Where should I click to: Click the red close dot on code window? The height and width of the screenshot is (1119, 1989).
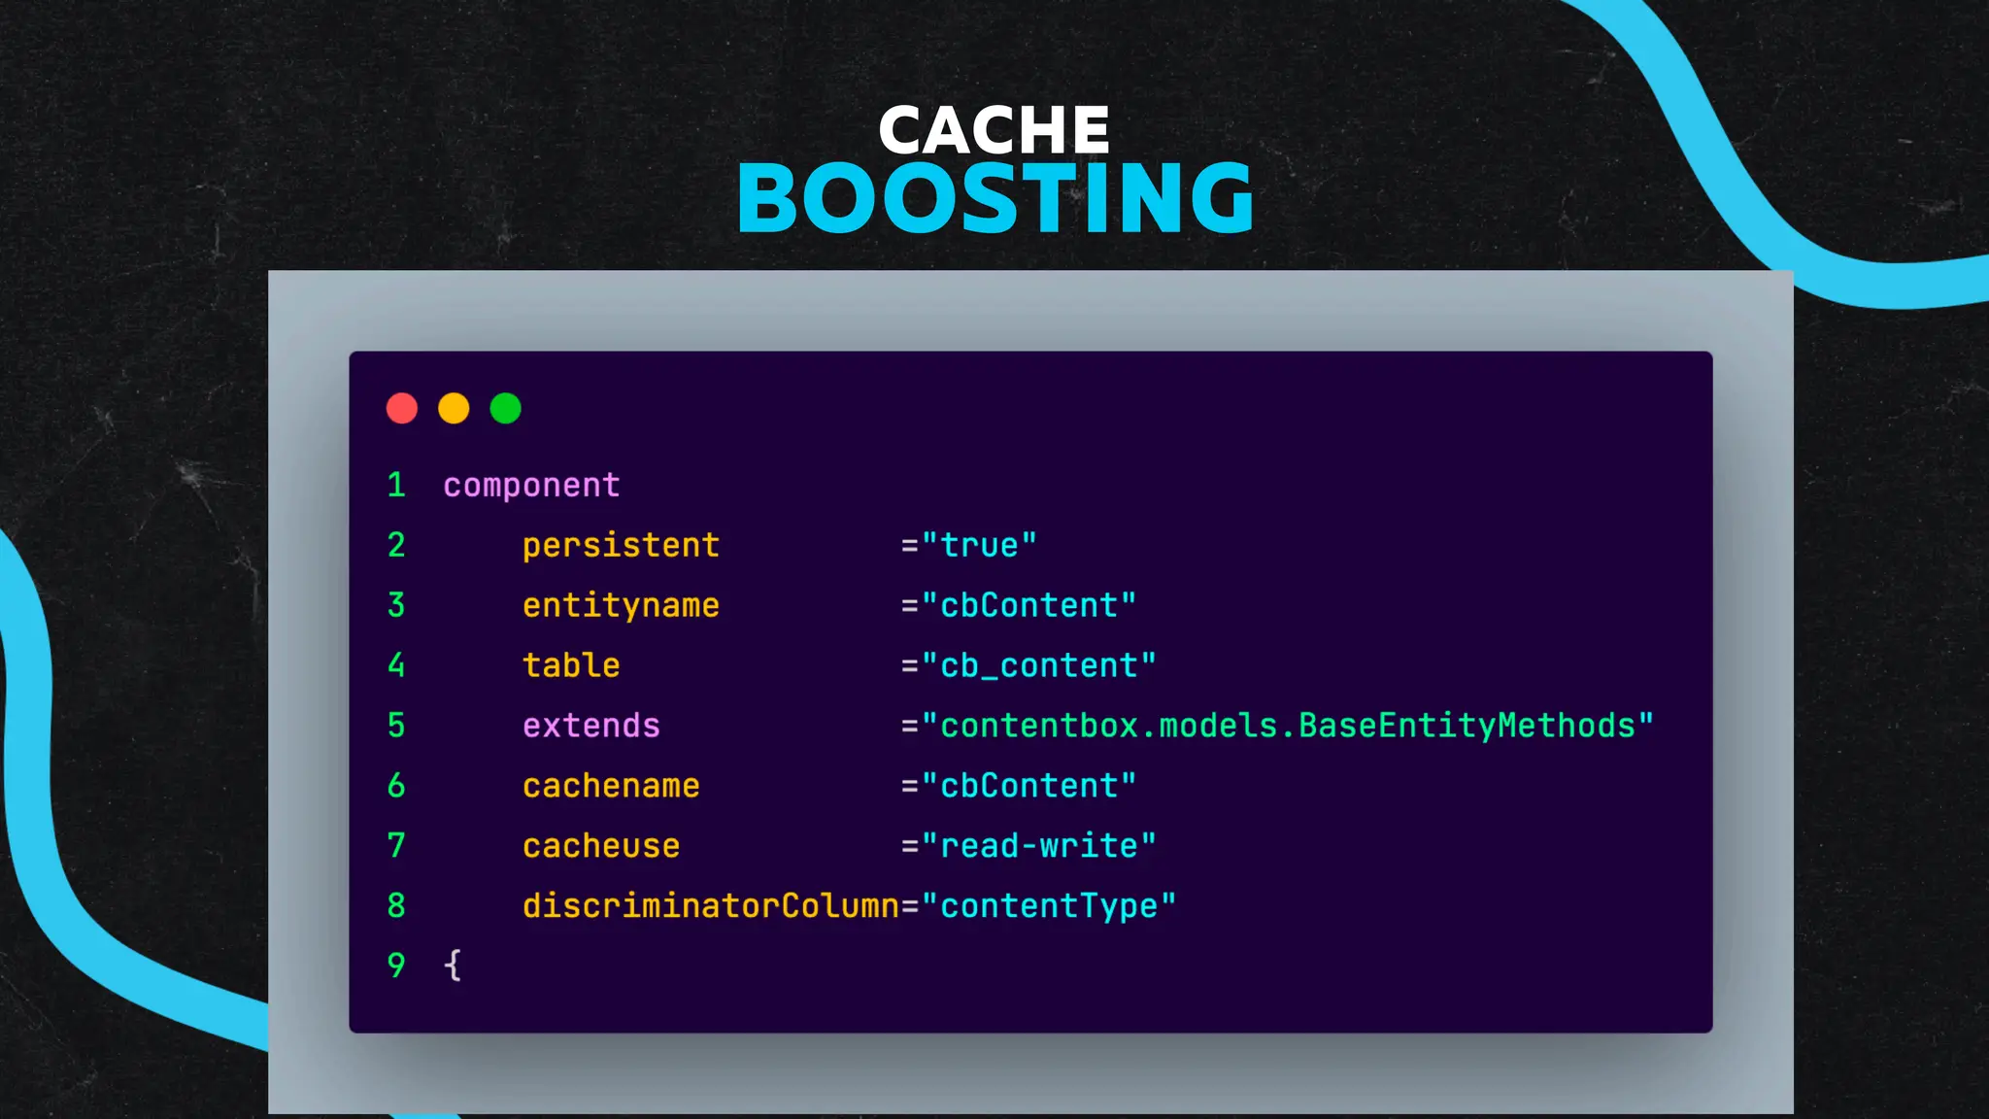tap(402, 408)
